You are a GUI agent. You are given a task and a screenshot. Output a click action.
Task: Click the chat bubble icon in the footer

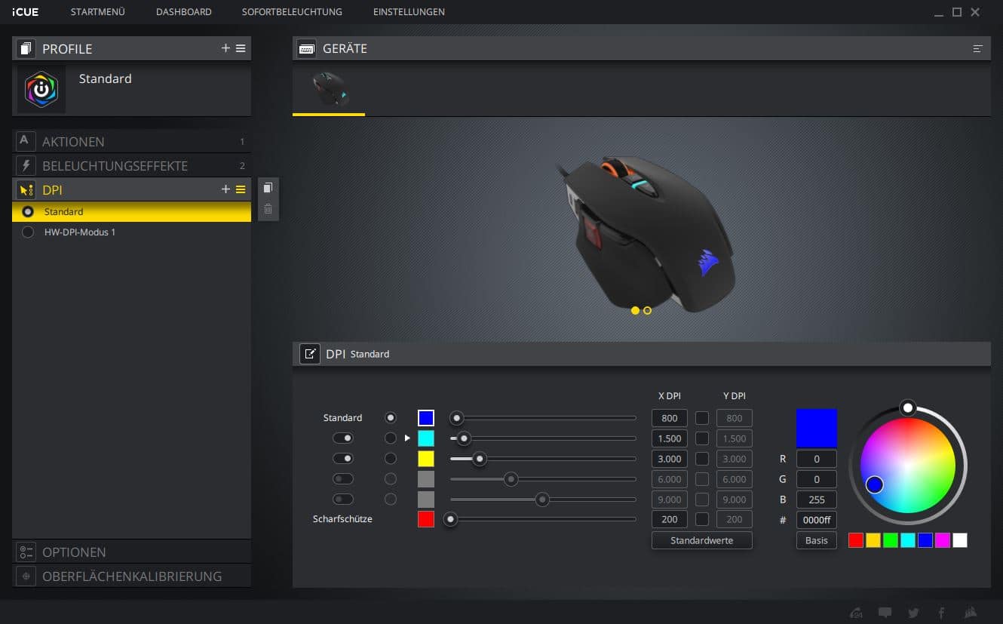coord(885,613)
